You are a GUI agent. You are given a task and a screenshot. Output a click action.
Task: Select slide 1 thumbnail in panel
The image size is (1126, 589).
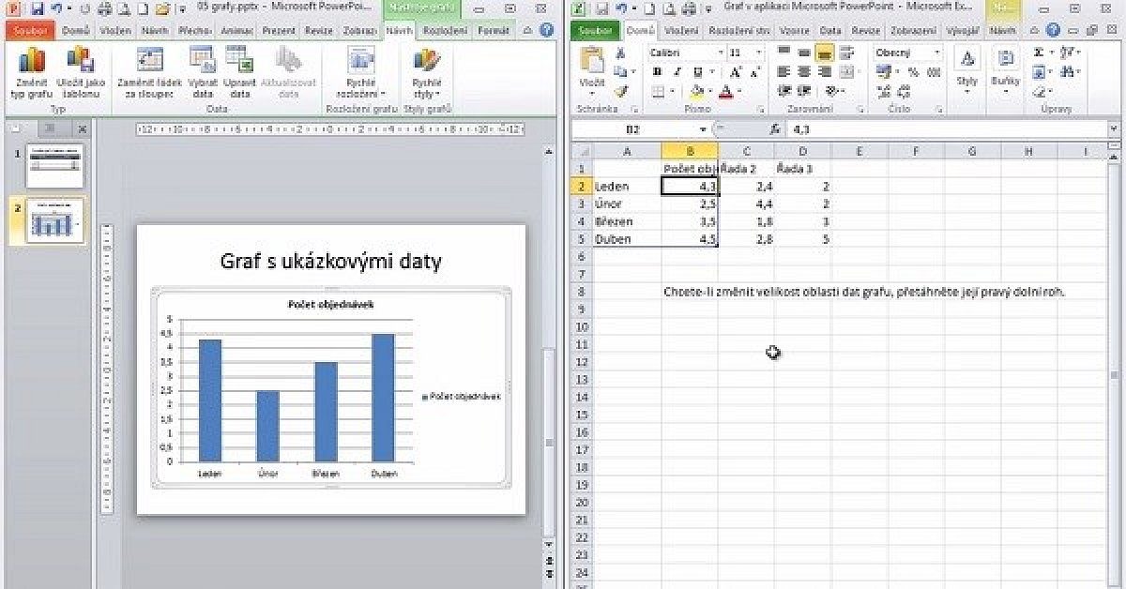pos(54,165)
